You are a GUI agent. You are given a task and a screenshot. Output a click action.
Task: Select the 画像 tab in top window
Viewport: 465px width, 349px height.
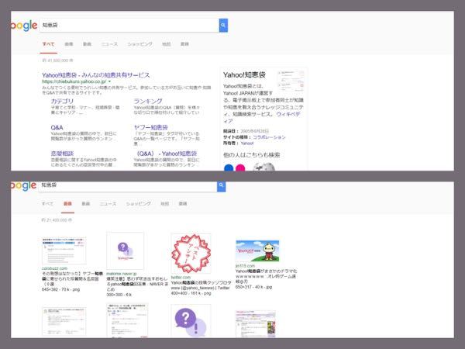[69, 44]
